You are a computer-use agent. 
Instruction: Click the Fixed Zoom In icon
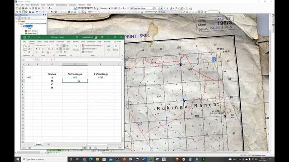click(x=30, y=12)
